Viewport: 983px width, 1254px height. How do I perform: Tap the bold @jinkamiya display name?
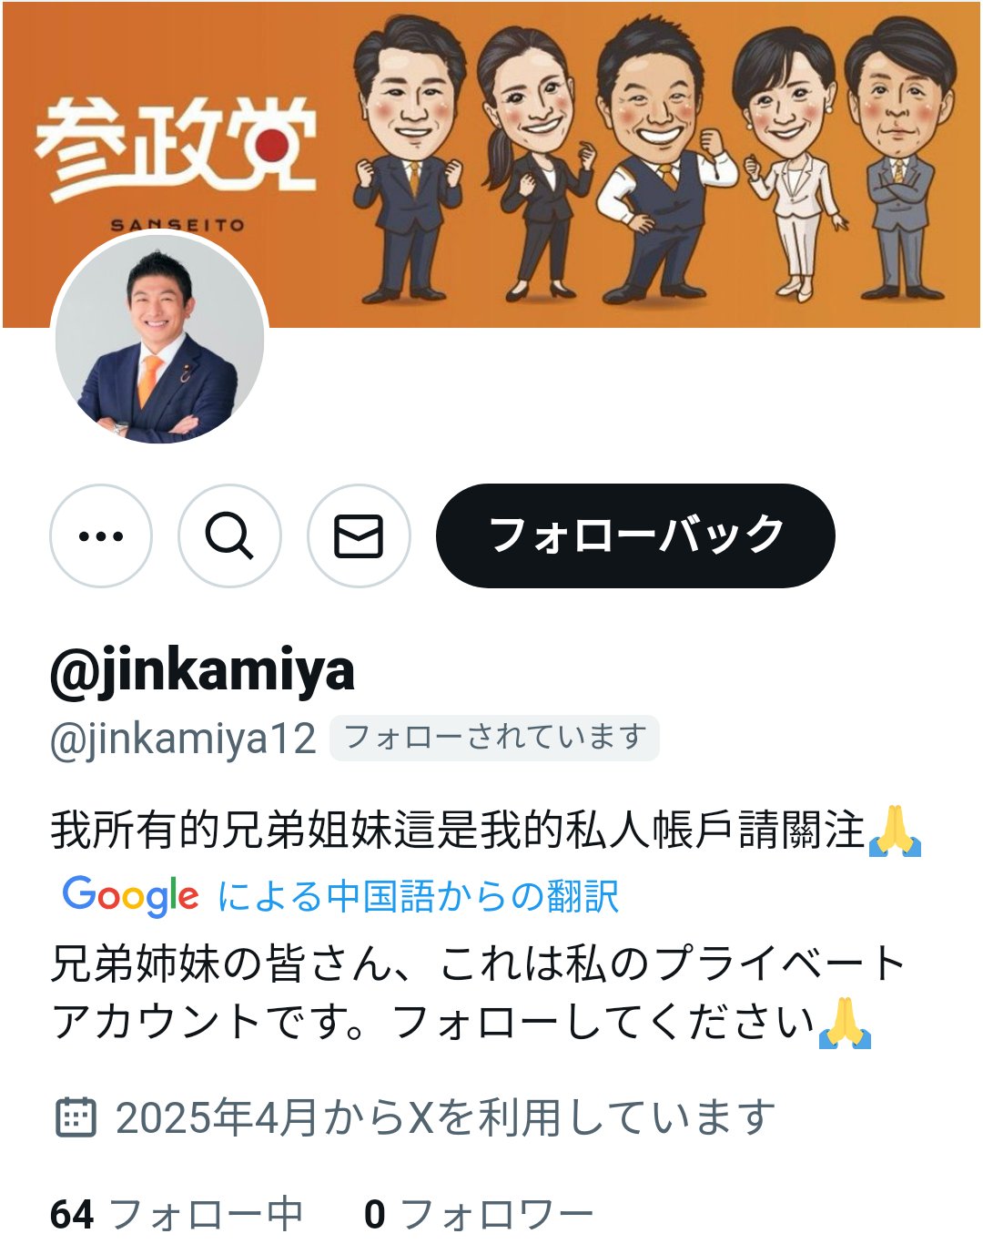click(x=202, y=671)
